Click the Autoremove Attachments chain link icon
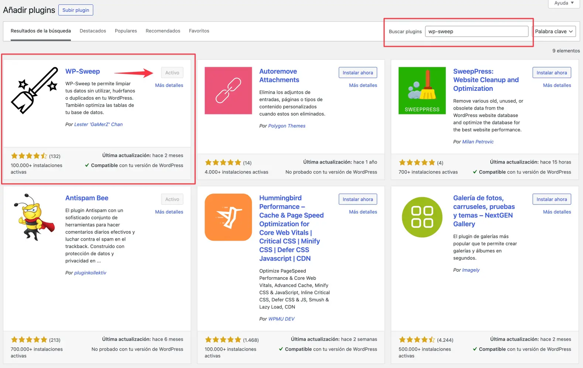 point(228,90)
